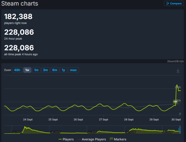Click the 182,388 players right now value
This screenshot has width=186, height=142.
(x=18, y=16)
